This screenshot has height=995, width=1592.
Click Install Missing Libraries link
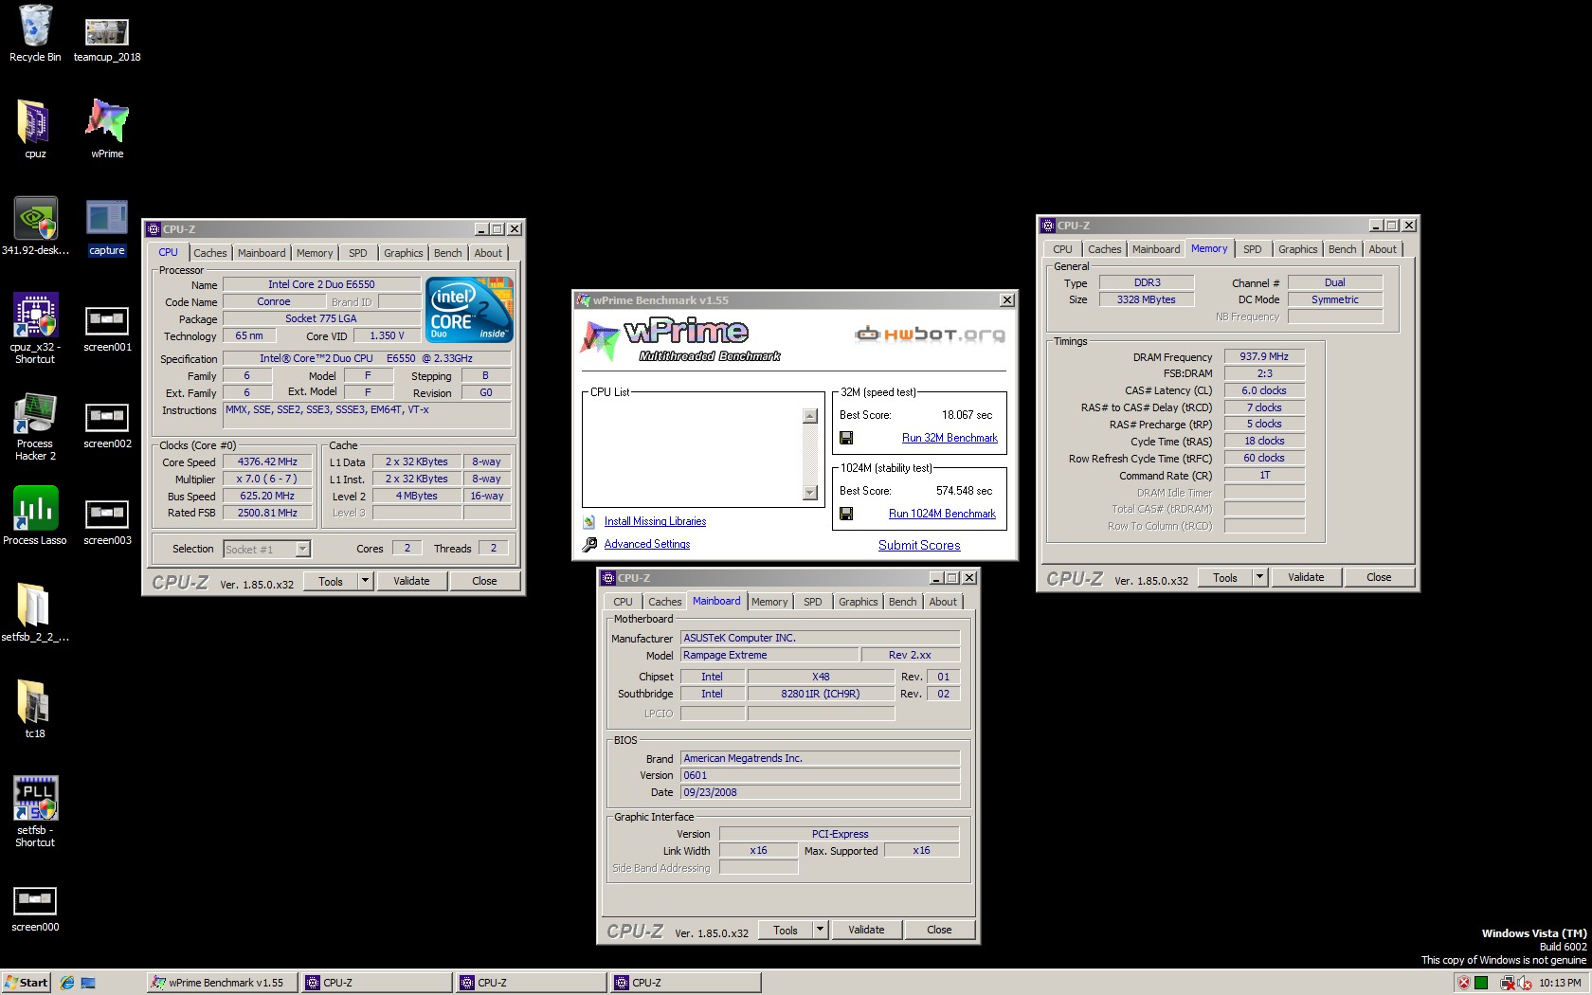click(x=655, y=521)
